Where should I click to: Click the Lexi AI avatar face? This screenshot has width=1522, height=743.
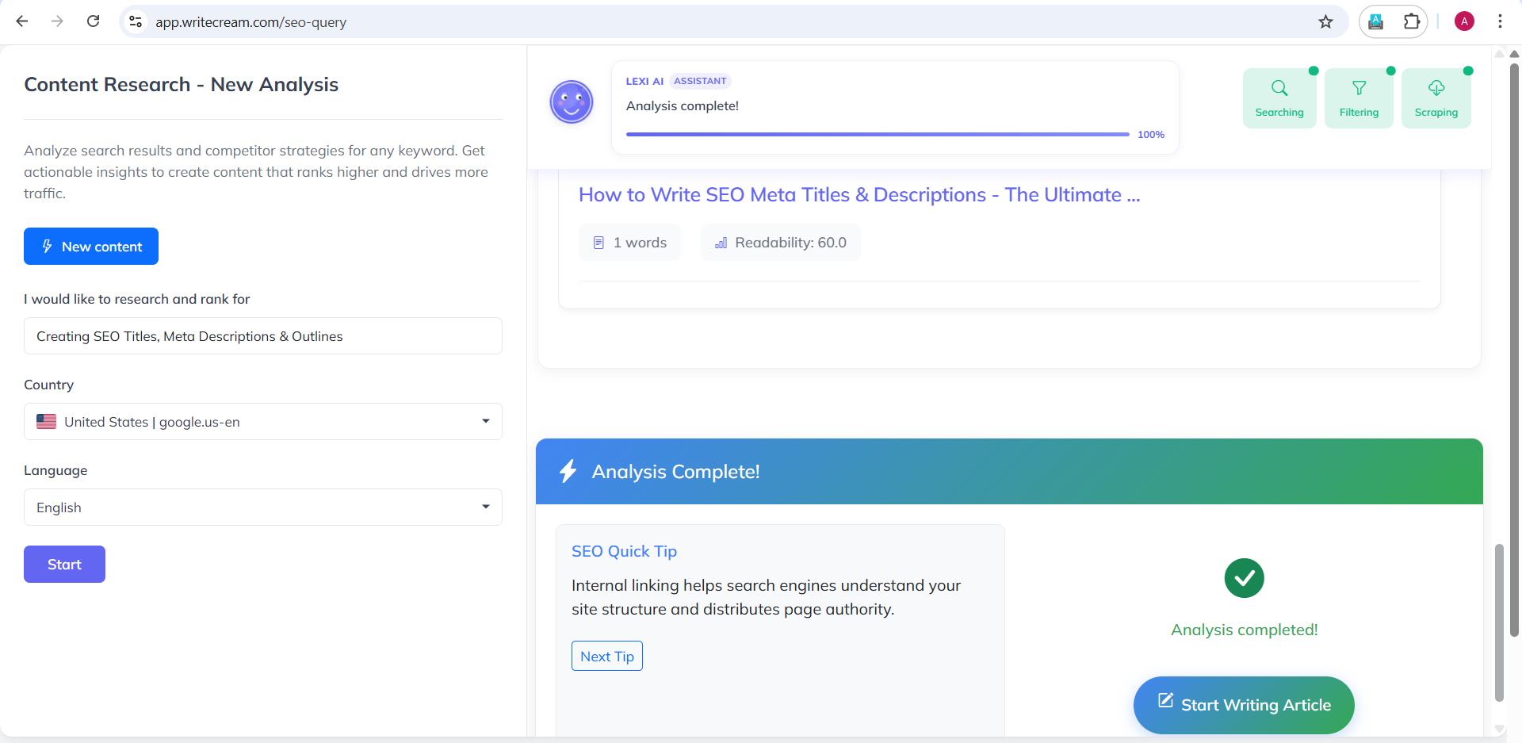tap(572, 102)
